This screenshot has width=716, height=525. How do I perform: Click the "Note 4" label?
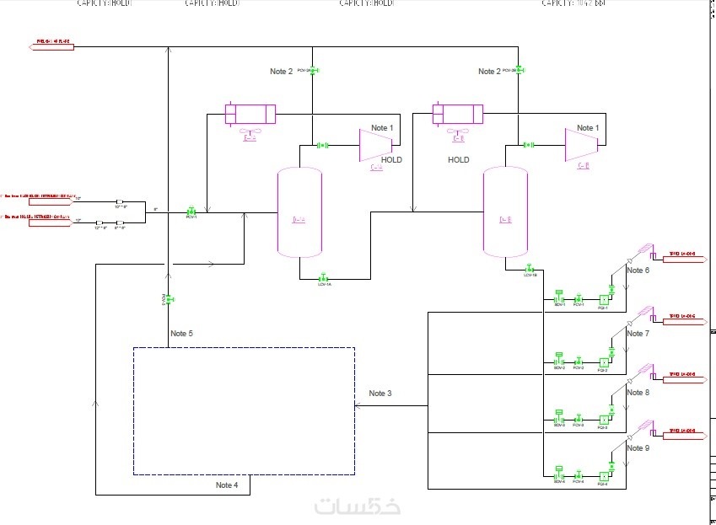click(227, 485)
